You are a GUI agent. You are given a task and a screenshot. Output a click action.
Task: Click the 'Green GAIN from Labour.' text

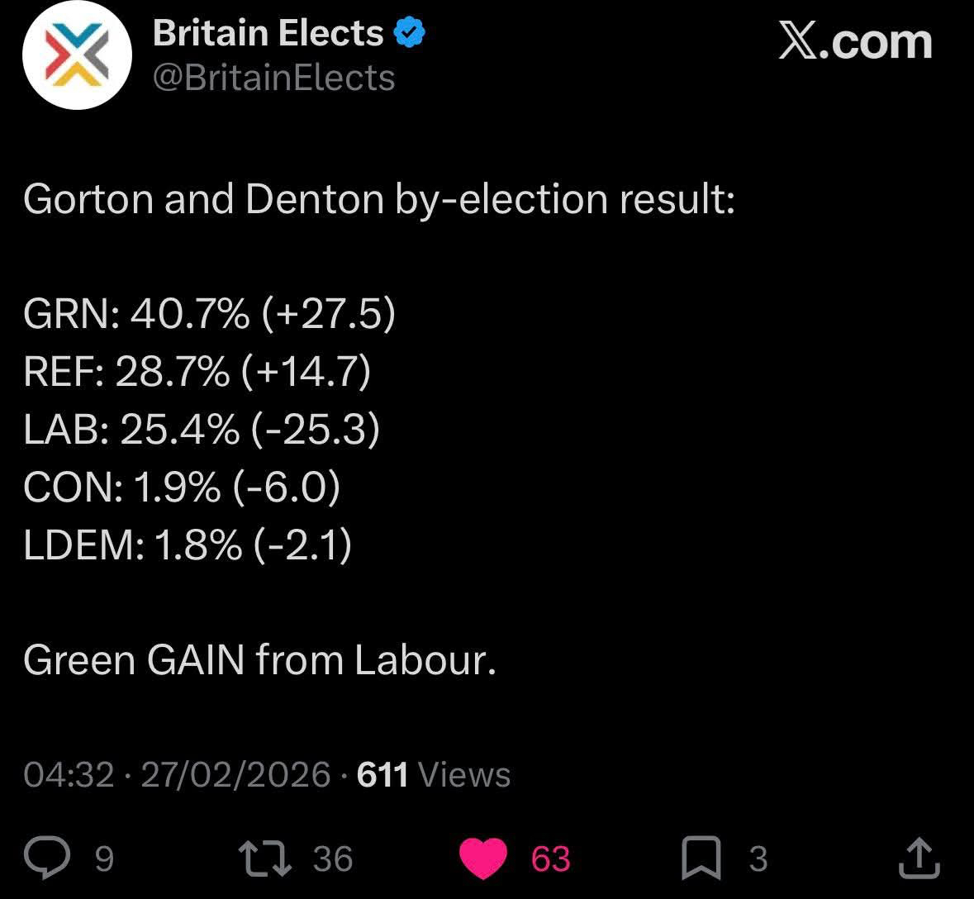click(x=259, y=660)
